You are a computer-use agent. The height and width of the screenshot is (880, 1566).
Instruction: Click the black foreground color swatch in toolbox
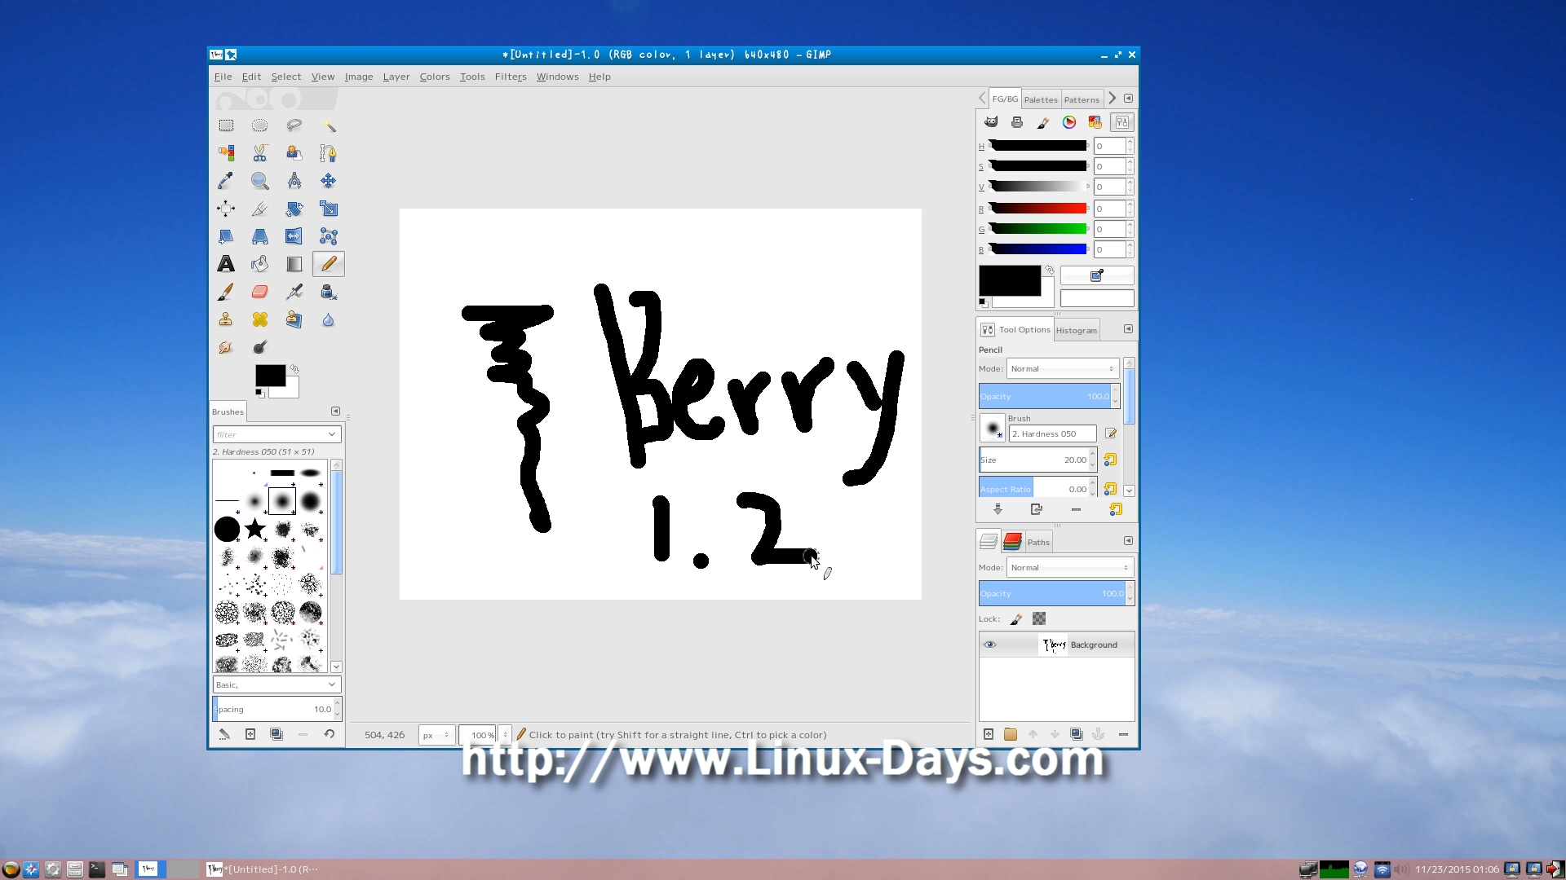(268, 375)
